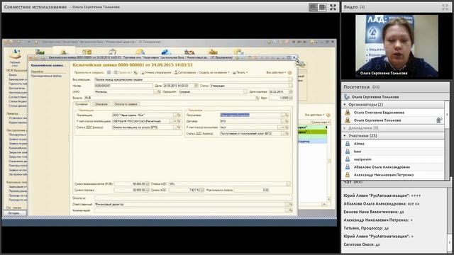Screen dimensions: 454x255
Task: Select organizer Ольга Олеговна Евдокимова
Action: [x=379, y=112]
